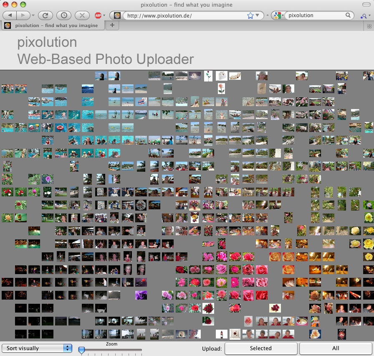Go forward with the Forward arrow

[23, 15]
